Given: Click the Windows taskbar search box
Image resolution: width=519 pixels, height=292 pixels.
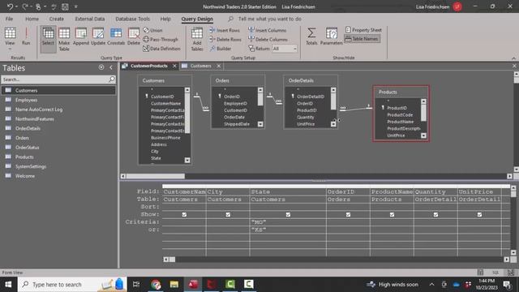Looking at the screenshot, I should [x=72, y=285].
